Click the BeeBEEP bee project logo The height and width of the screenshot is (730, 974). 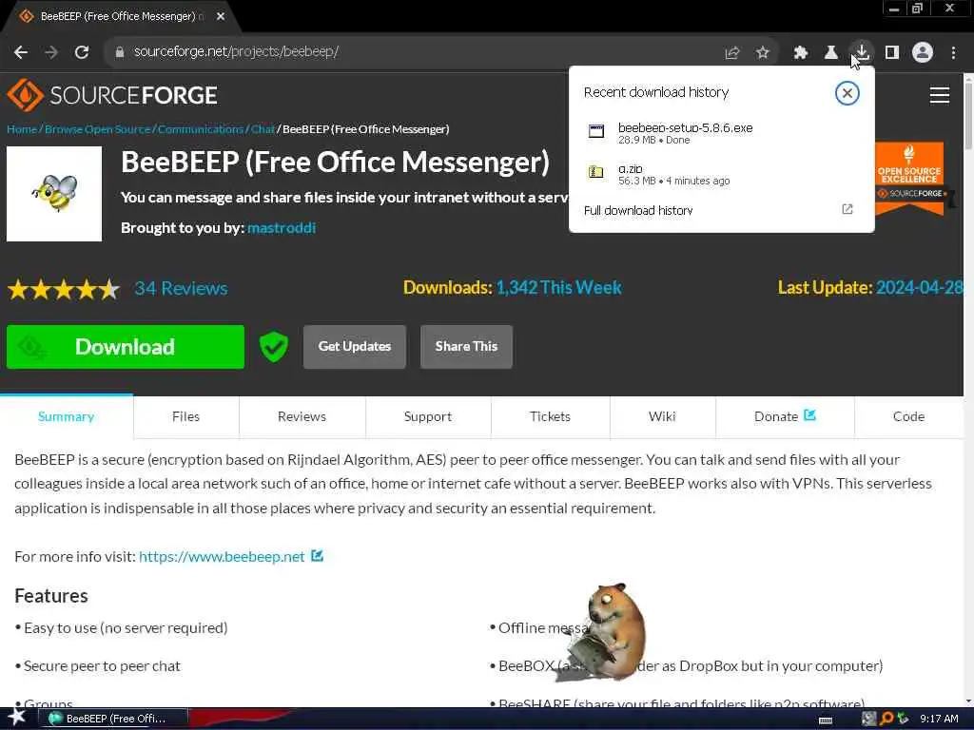54,194
